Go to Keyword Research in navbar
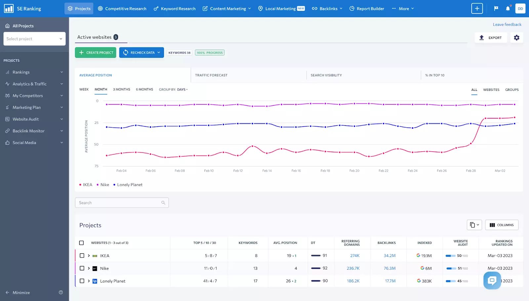Screen dimensions: 529x301 [175, 9]
